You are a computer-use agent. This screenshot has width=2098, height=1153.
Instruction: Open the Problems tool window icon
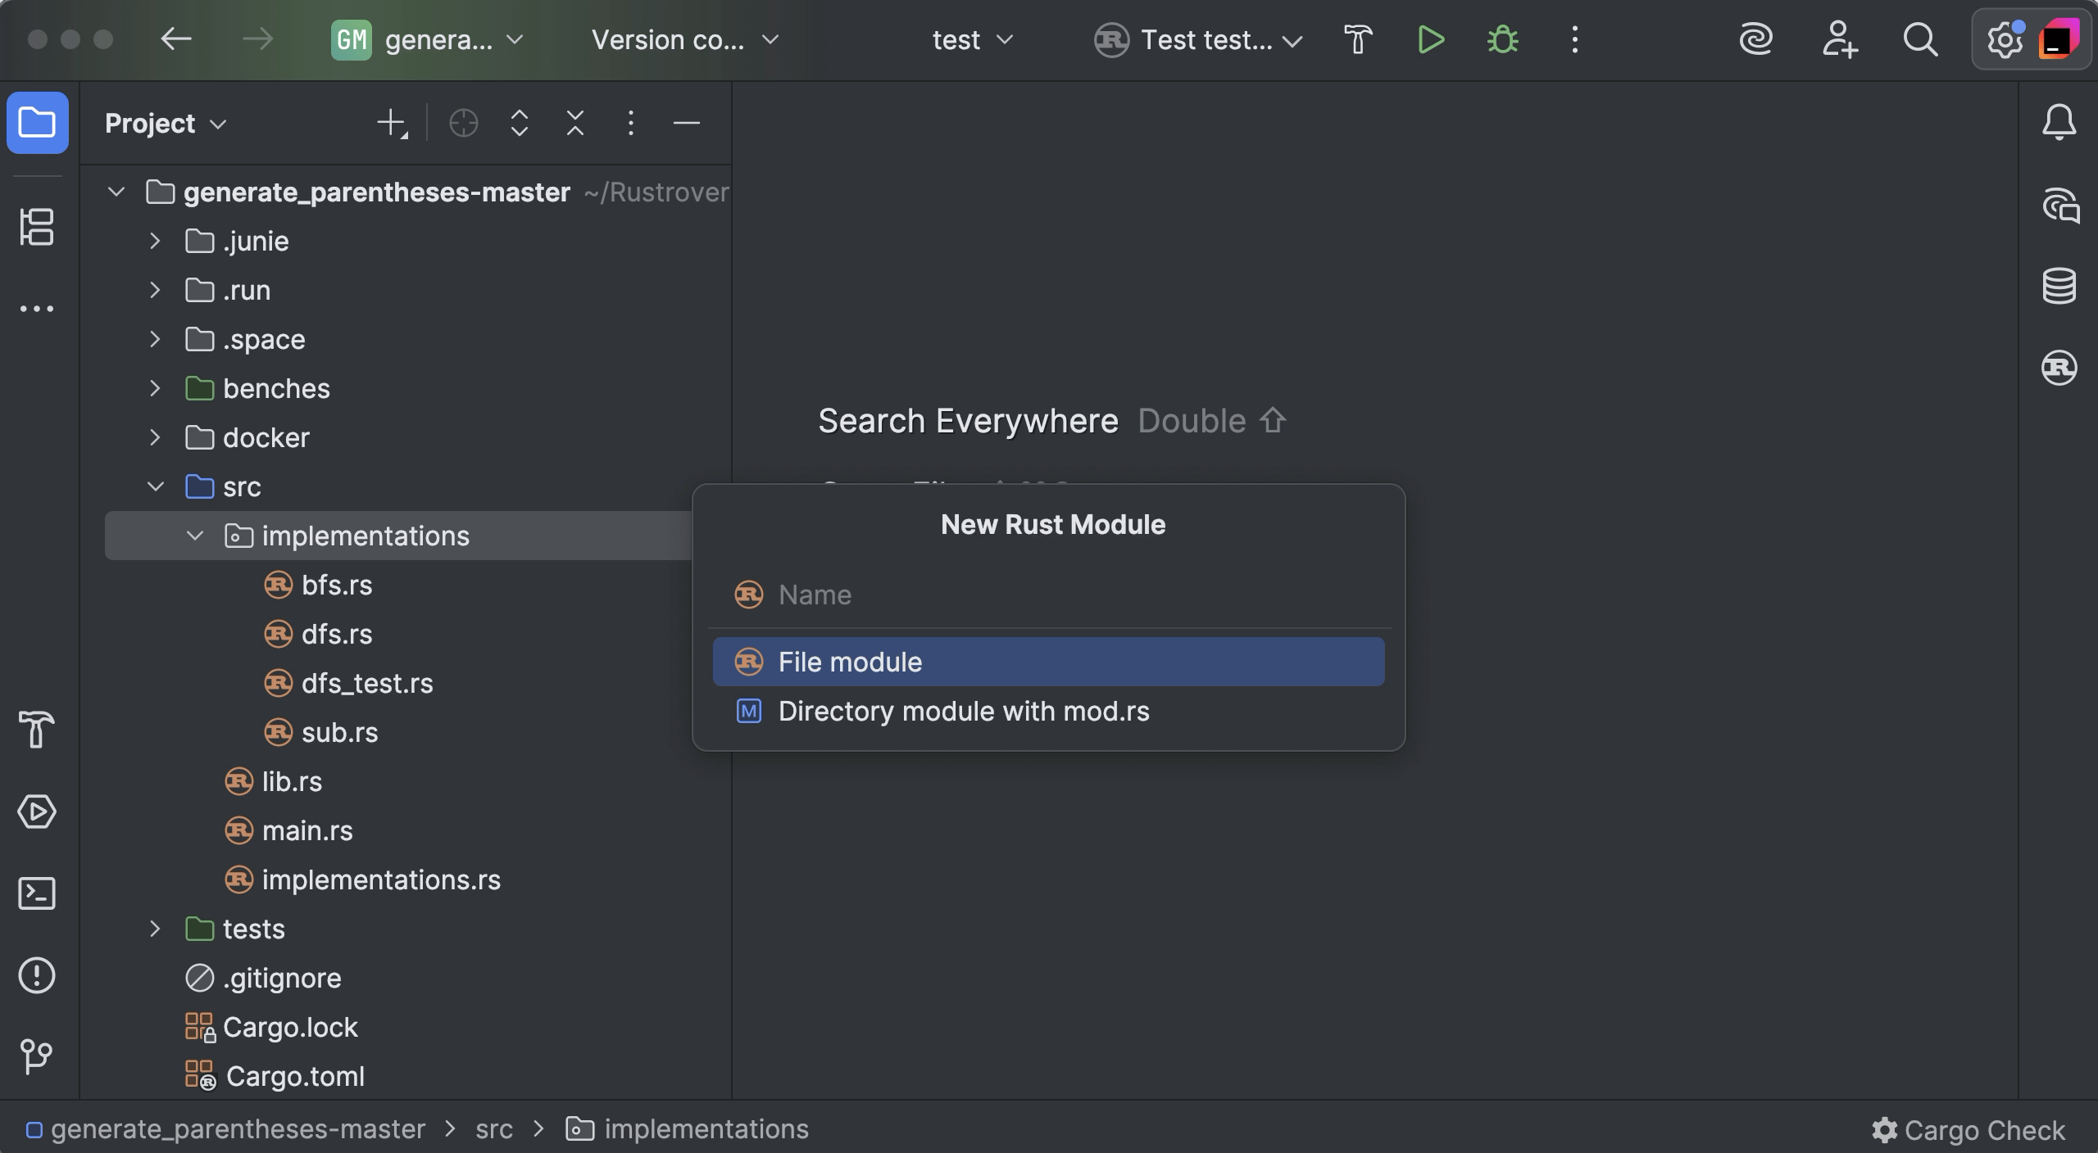(x=37, y=975)
